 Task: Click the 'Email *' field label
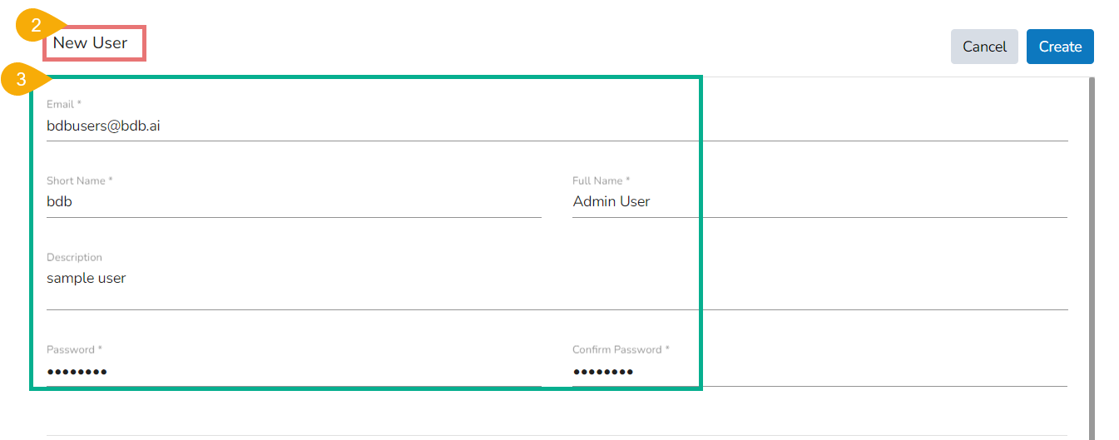click(x=64, y=104)
